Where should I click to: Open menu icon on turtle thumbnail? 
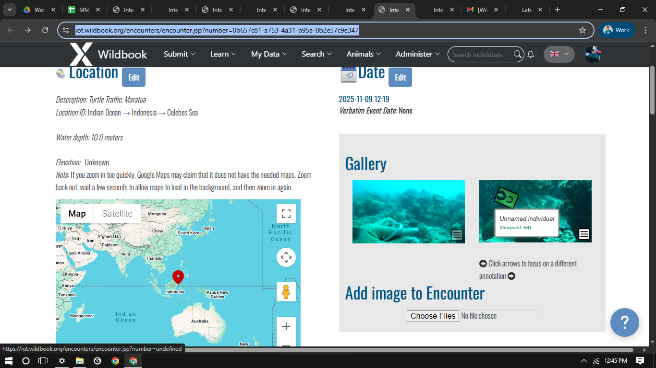click(584, 234)
